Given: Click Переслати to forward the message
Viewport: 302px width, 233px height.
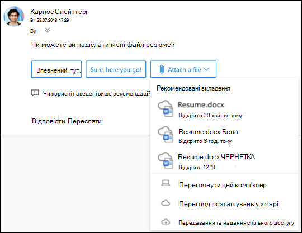Looking at the screenshot, I should click(85, 121).
